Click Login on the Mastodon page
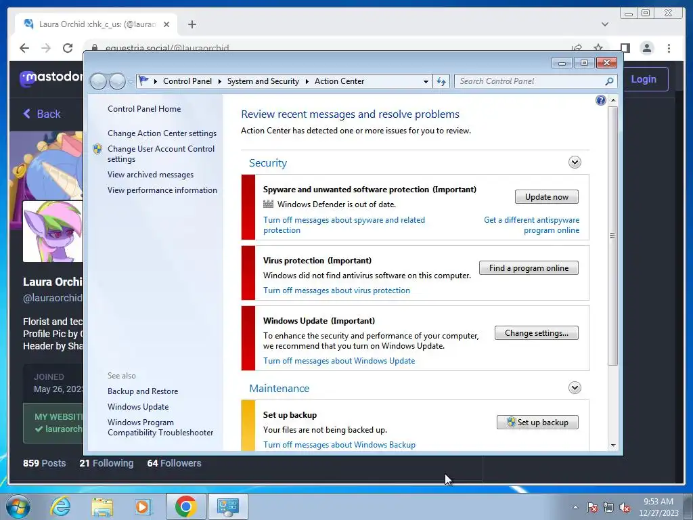693x520 pixels. click(644, 79)
